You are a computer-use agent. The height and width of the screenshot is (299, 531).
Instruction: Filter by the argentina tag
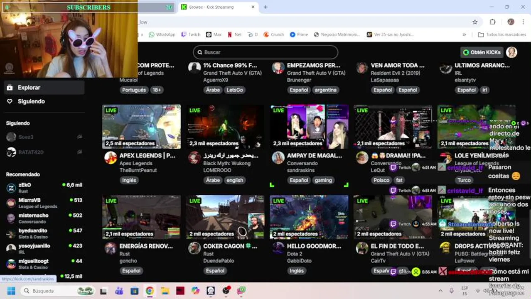coord(326,90)
